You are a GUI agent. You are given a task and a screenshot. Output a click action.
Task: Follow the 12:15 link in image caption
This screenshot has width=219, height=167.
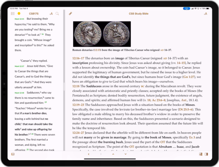click(x=97, y=50)
